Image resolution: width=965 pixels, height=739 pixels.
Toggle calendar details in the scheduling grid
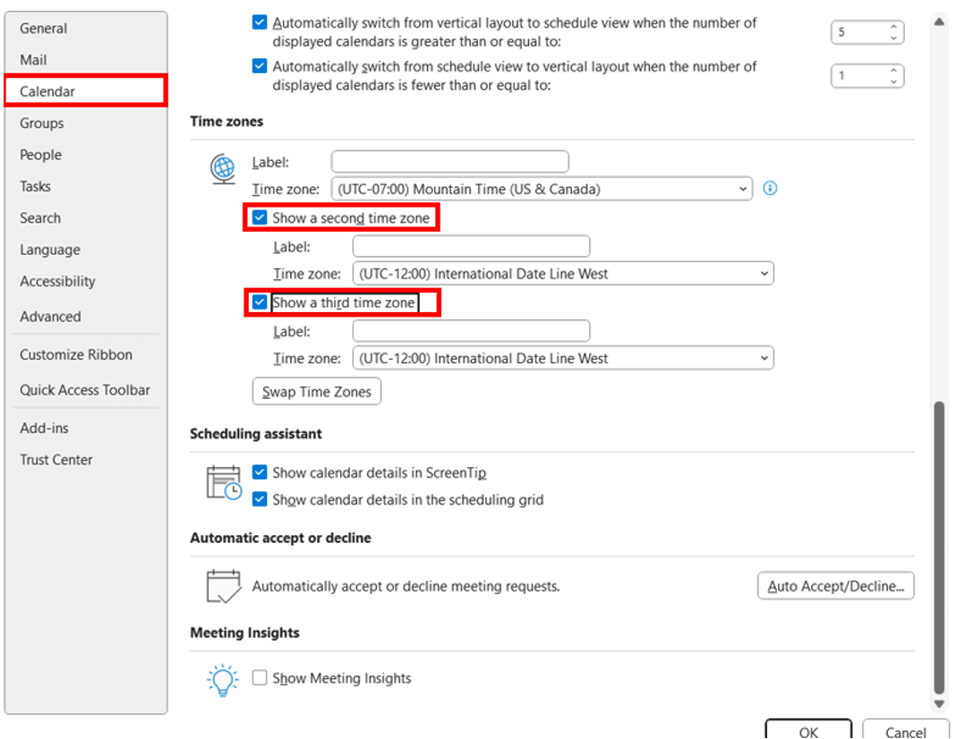(x=260, y=499)
